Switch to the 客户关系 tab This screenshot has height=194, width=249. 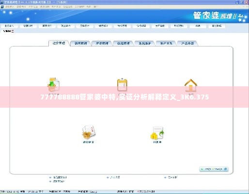coord(166,43)
